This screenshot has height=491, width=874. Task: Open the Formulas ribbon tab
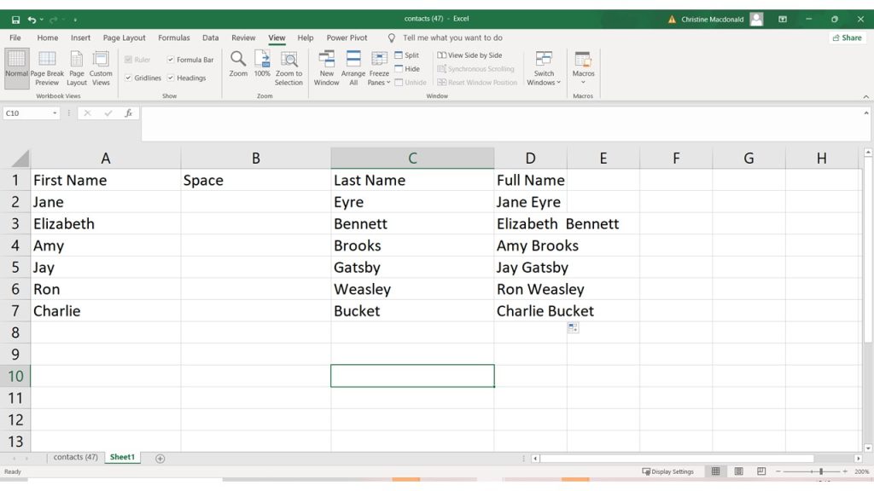[174, 38]
